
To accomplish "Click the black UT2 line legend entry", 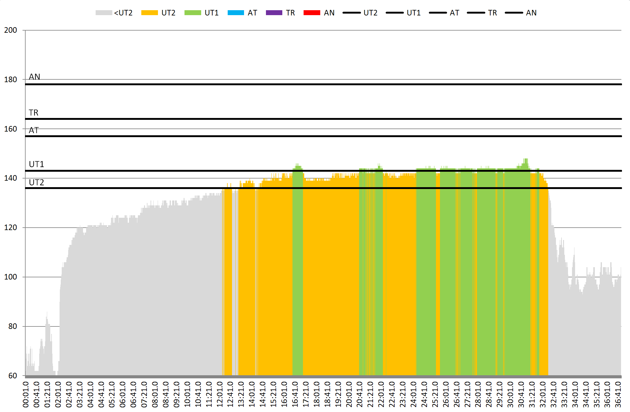I will pos(351,13).
